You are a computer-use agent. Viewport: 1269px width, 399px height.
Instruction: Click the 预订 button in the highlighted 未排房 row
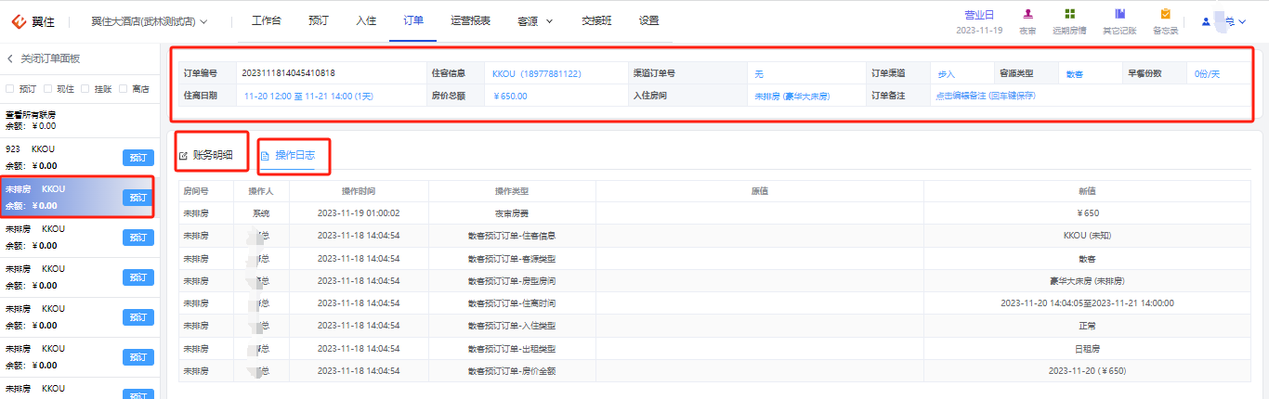pyautogui.click(x=137, y=198)
